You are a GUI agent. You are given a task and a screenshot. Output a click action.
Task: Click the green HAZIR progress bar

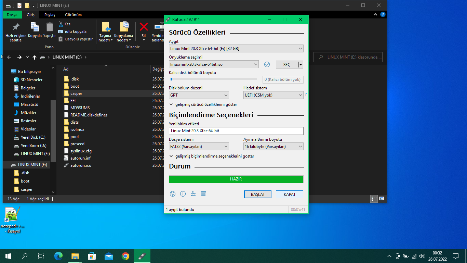coord(236,179)
